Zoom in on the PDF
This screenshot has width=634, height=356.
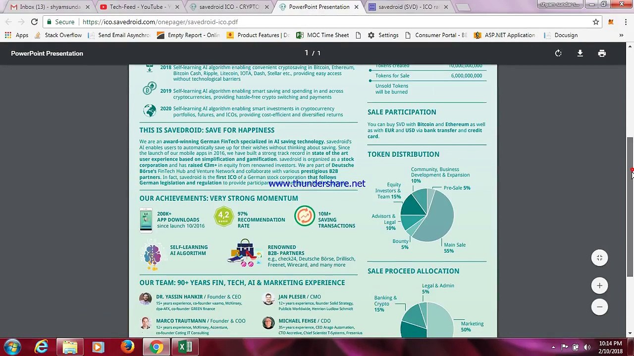(599, 285)
